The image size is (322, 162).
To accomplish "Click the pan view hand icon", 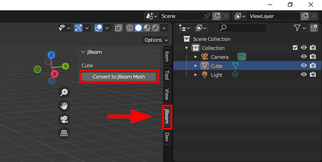I will coord(64,106).
